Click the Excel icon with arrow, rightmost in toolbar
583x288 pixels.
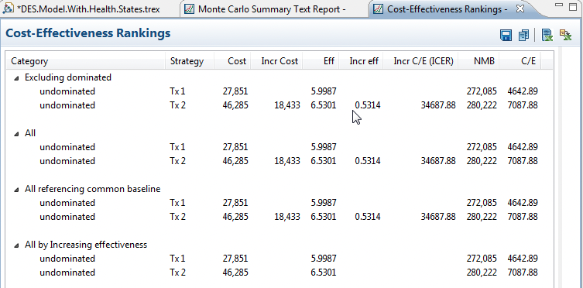coord(565,36)
